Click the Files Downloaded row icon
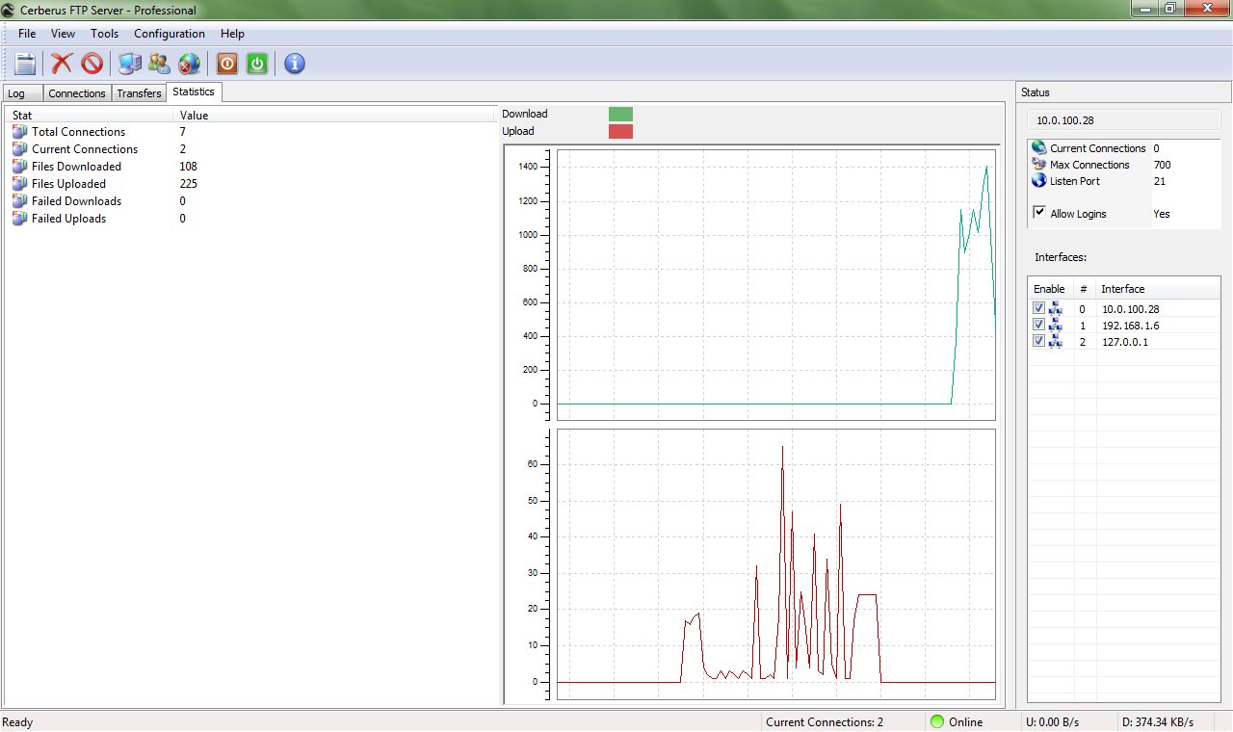 (x=20, y=167)
